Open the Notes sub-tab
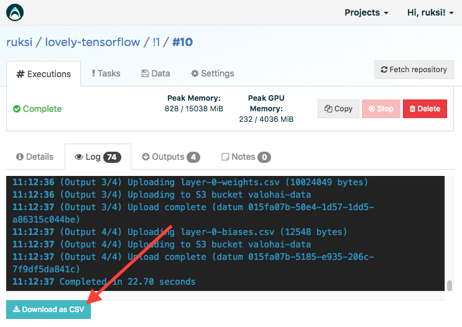462x327 pixels. [246, 157]
